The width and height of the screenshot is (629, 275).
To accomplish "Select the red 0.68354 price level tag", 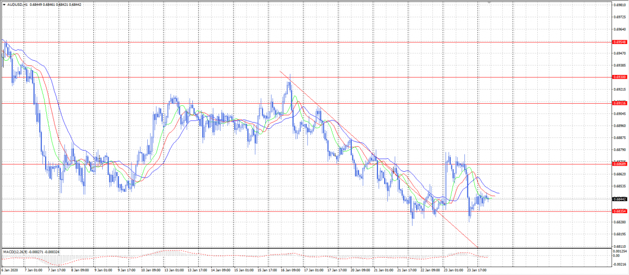I will point(619,211).
